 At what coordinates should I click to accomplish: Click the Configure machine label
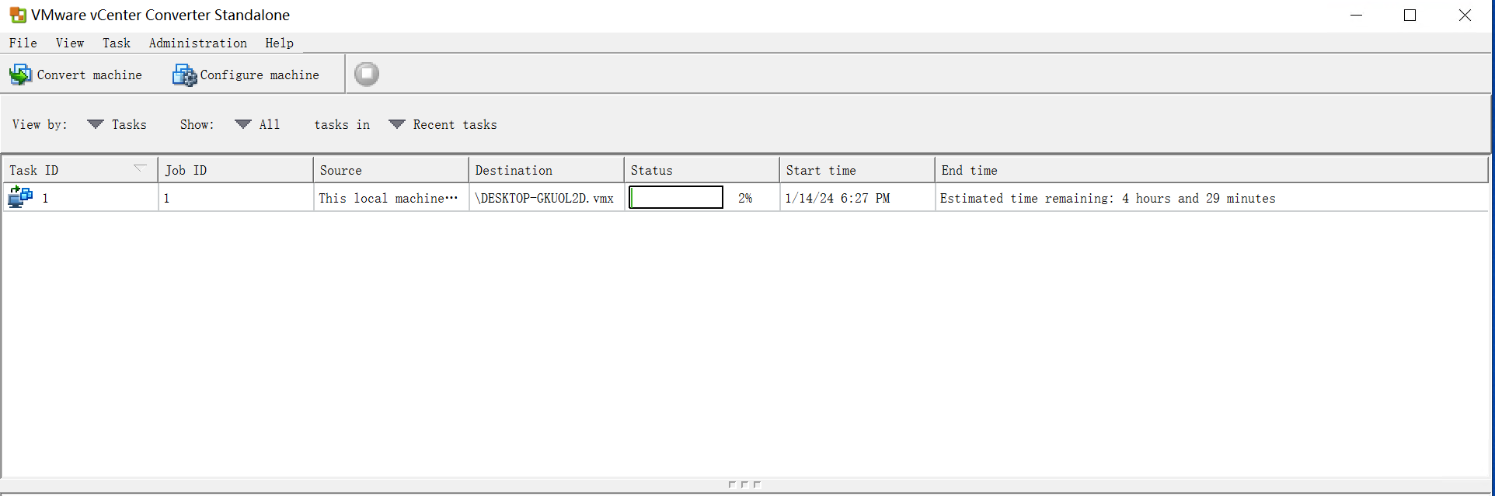pos(260,75)
